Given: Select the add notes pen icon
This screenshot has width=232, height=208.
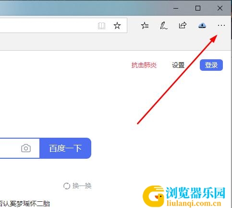Looking at the screenshot, I should [x=164, y=26].
